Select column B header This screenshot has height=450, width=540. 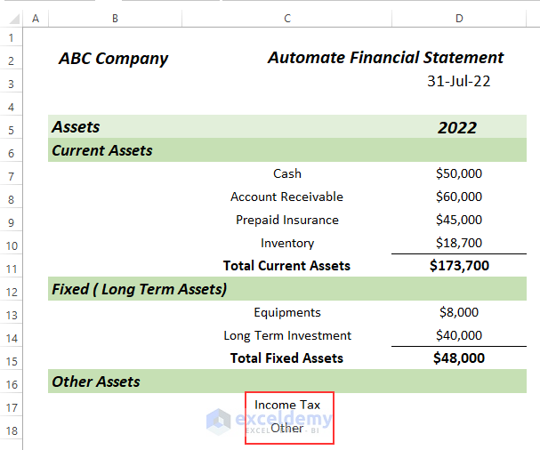coord(116,18)
